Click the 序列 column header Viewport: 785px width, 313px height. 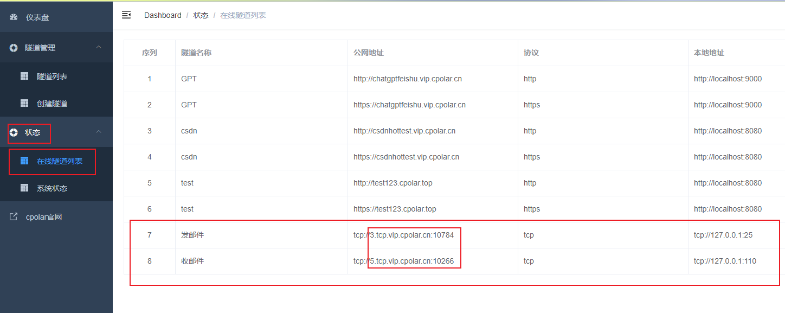tap(150, 53)
